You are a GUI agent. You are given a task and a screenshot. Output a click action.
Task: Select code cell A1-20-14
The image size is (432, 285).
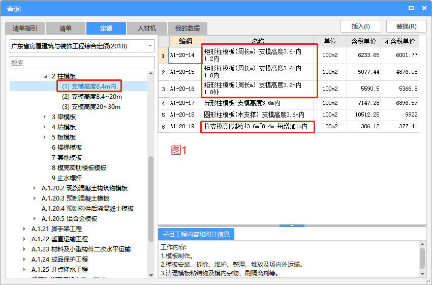(186, 55)
